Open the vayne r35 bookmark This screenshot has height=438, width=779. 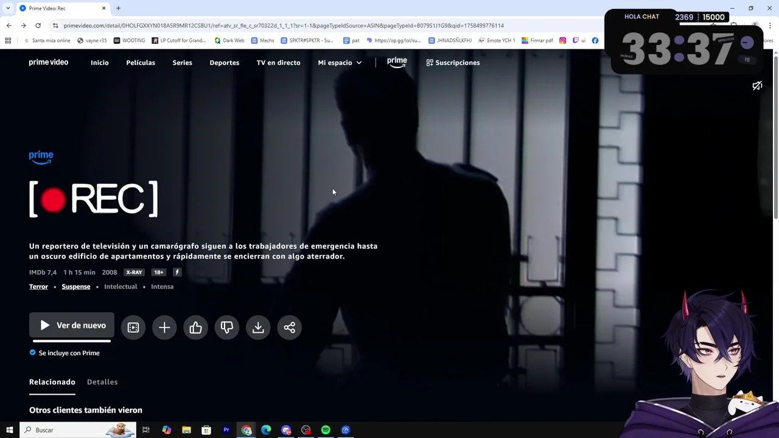pos(92,41)
